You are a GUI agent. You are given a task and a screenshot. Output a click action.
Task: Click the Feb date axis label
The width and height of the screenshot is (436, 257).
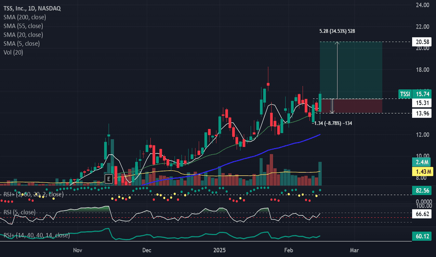pyautogui.click(x=288, y=250)
